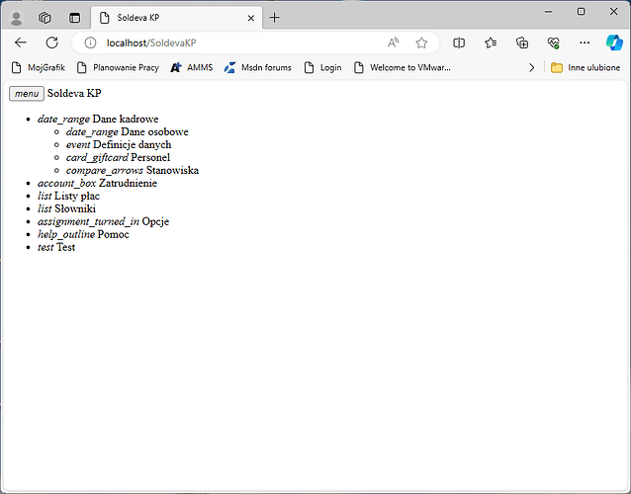Open the Edge profile avatar icon
The width and height of the screenshot is (631, 494).
pyautogui.click(x=16, y=17)
